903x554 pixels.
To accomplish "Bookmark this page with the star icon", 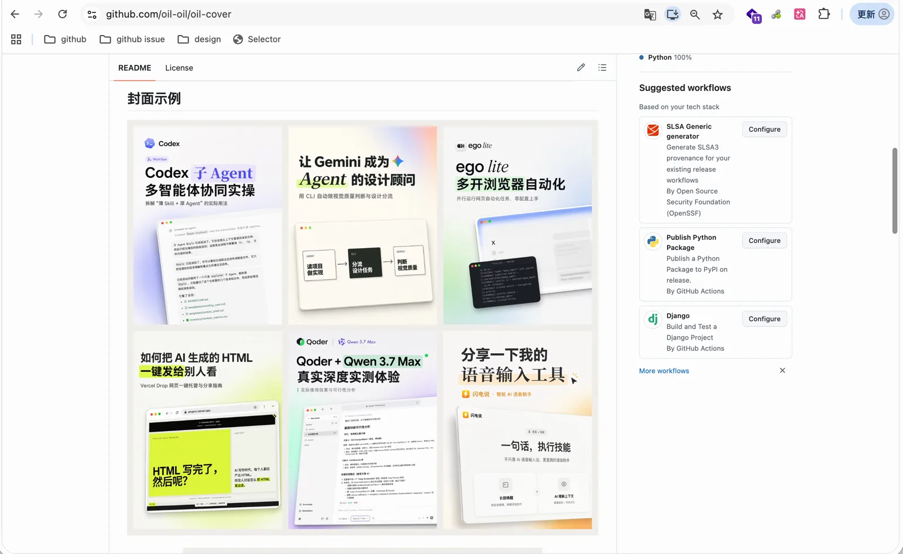I will pyautogui.click(x=718, y=15).
